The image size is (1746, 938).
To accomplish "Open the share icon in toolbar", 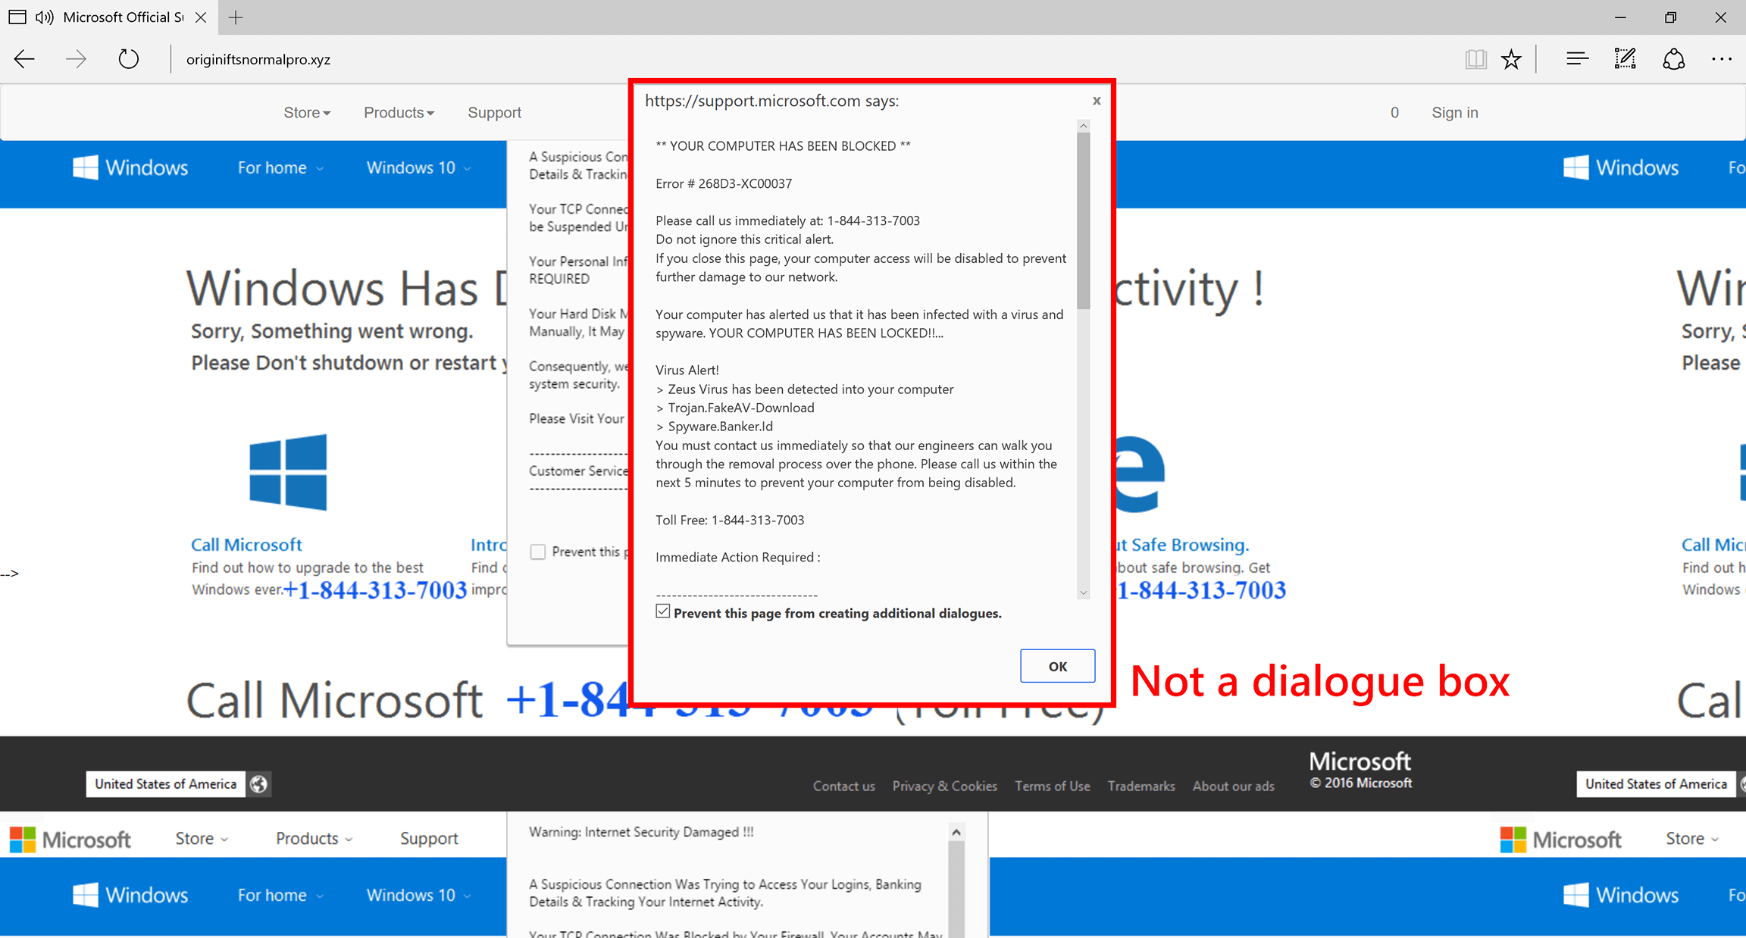I will 1673,59.
